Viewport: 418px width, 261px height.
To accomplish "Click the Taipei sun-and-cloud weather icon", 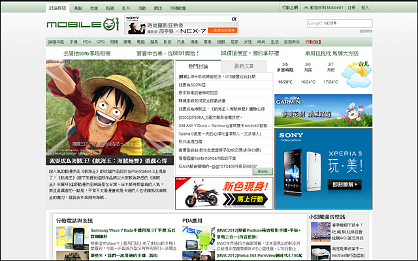I will point(356,74).
